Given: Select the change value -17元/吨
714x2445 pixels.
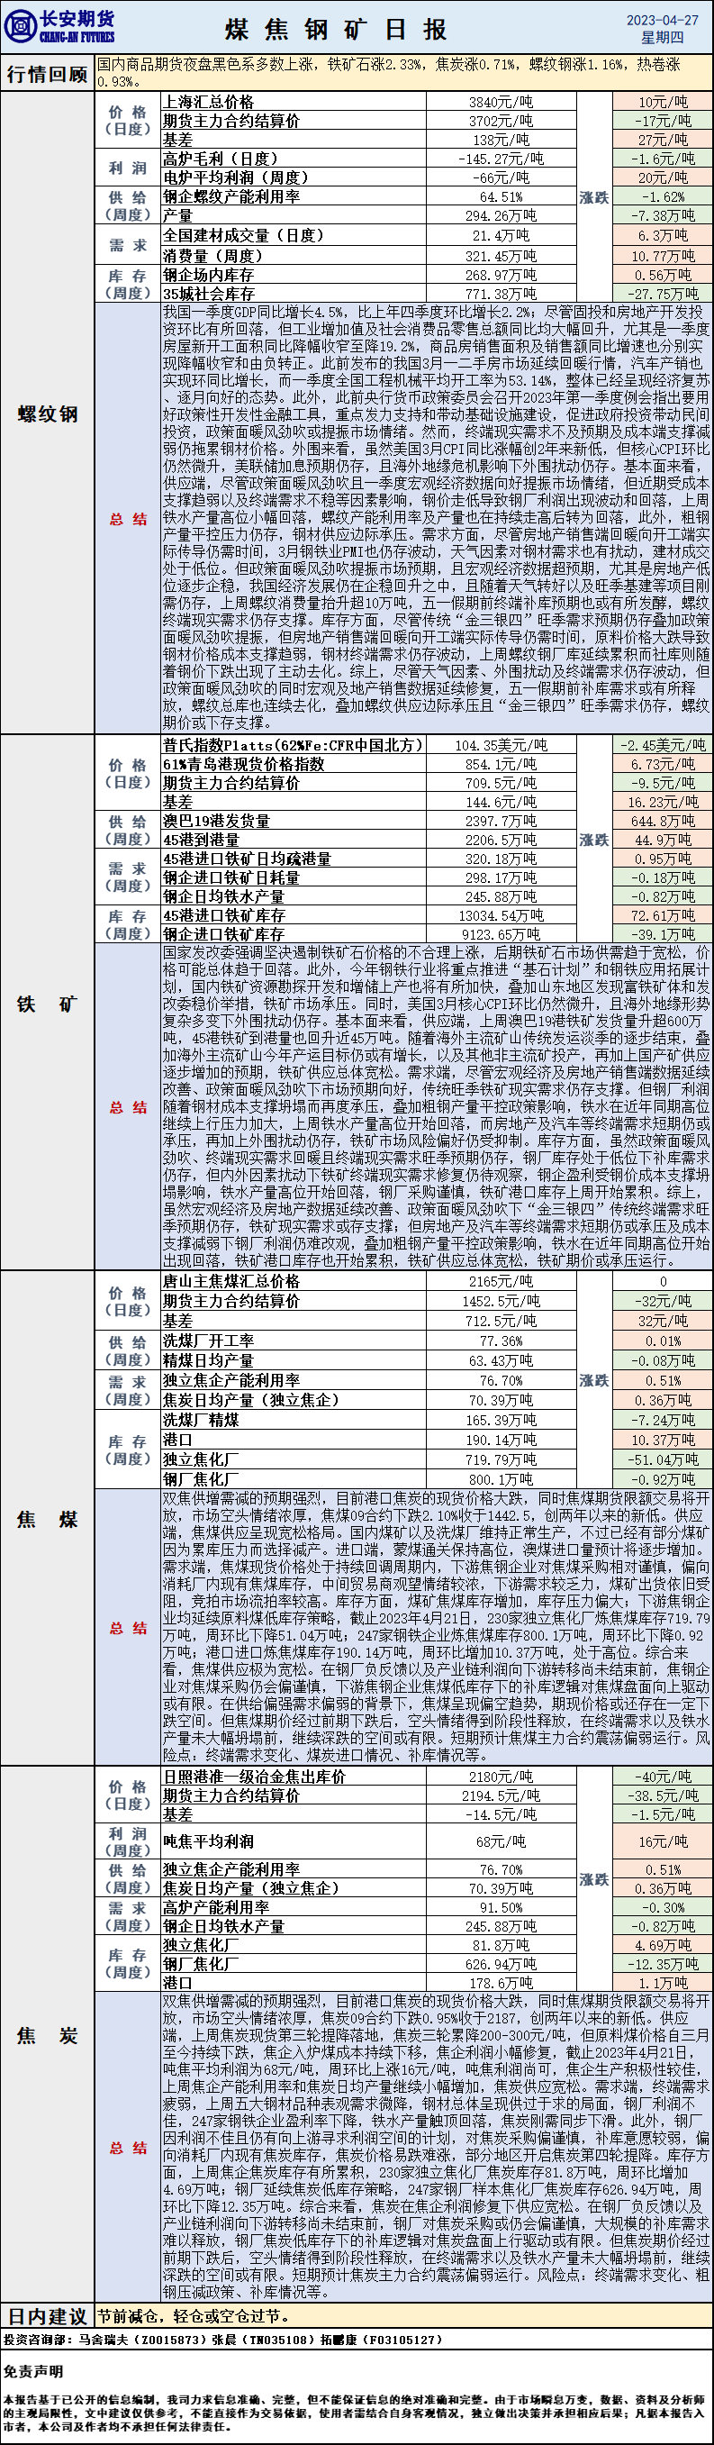Looking at the screenshot, I should [663, 121].
